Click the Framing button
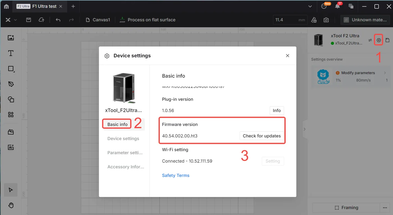This screenshot has width=393, height=215. coord(346,208)
